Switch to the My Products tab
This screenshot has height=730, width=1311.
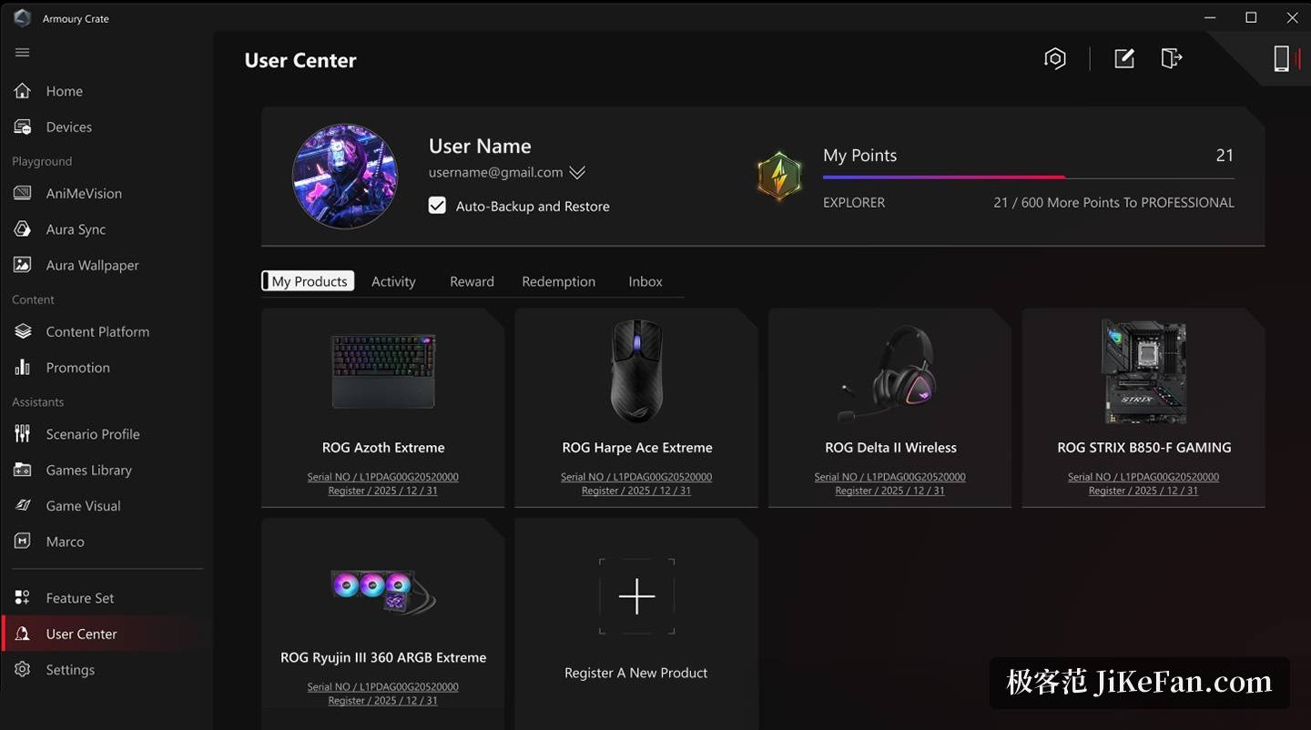coord(309,281)
